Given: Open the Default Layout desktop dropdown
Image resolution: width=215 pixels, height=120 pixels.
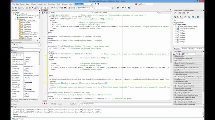Looking at the screenshot, I should (92, 4).
